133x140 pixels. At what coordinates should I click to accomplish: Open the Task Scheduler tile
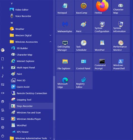[84, 43]
